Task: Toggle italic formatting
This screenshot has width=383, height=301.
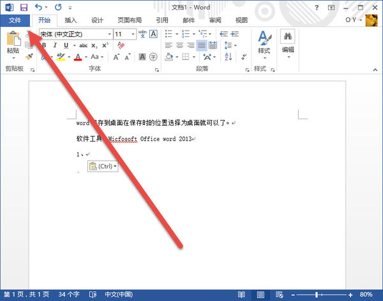Action: pyautogui.click(x=55, y=45)
